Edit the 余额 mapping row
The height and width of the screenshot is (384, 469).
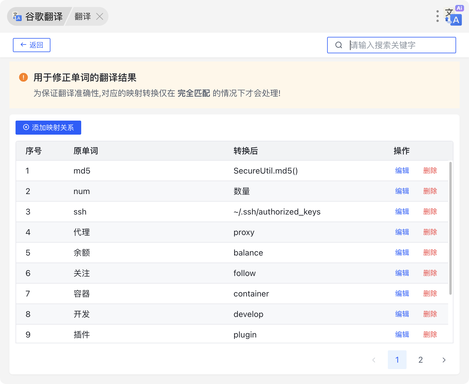coord(402,253)
